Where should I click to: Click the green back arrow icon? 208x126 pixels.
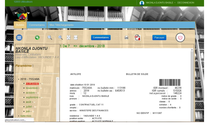pyautogui.click(x=37, y=37)
